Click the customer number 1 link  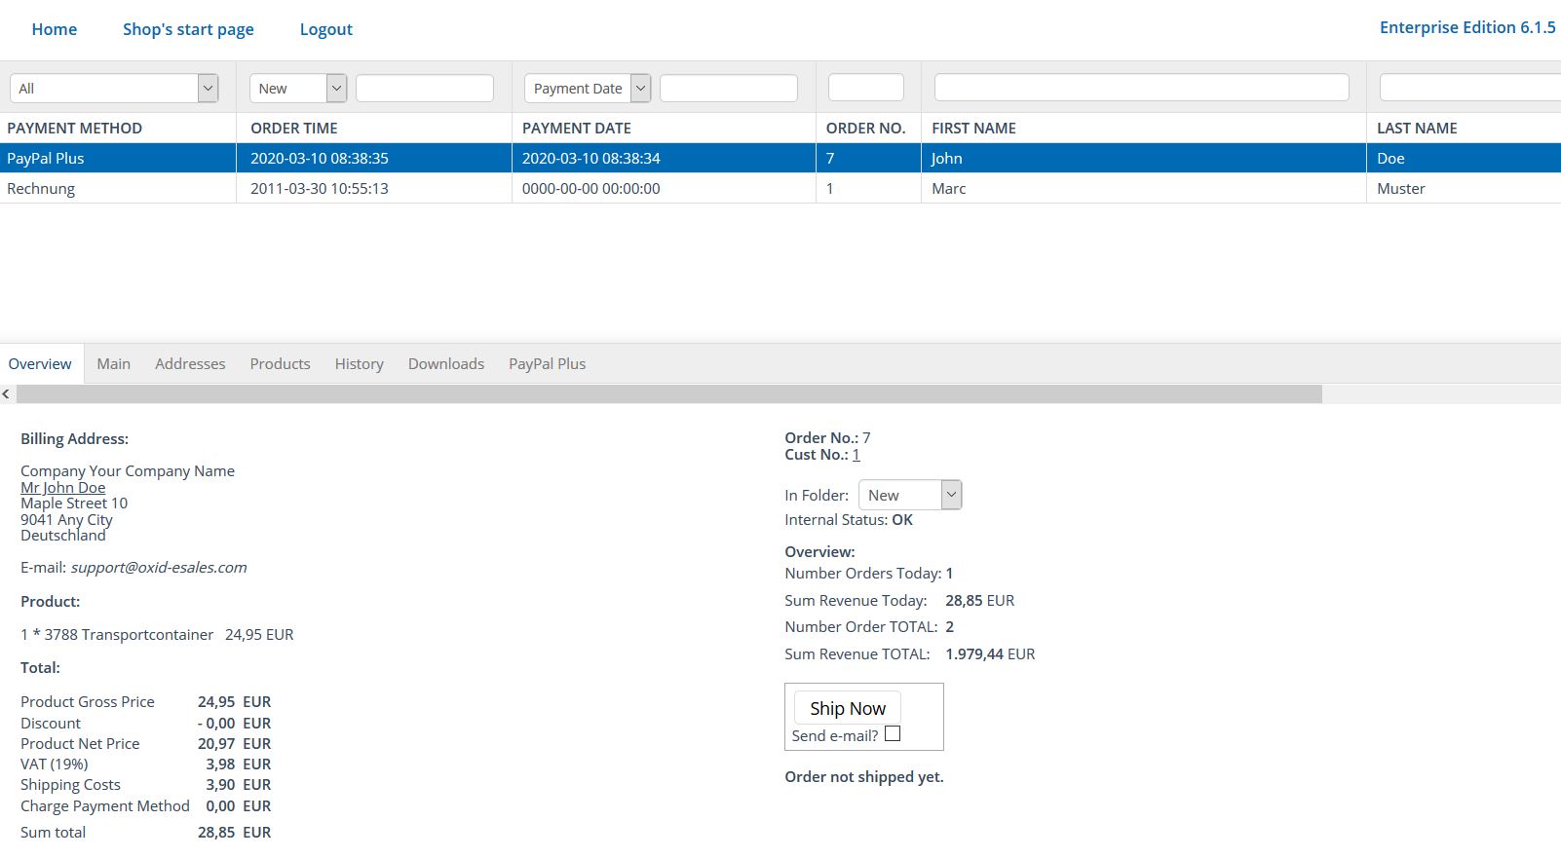[856, 455]
